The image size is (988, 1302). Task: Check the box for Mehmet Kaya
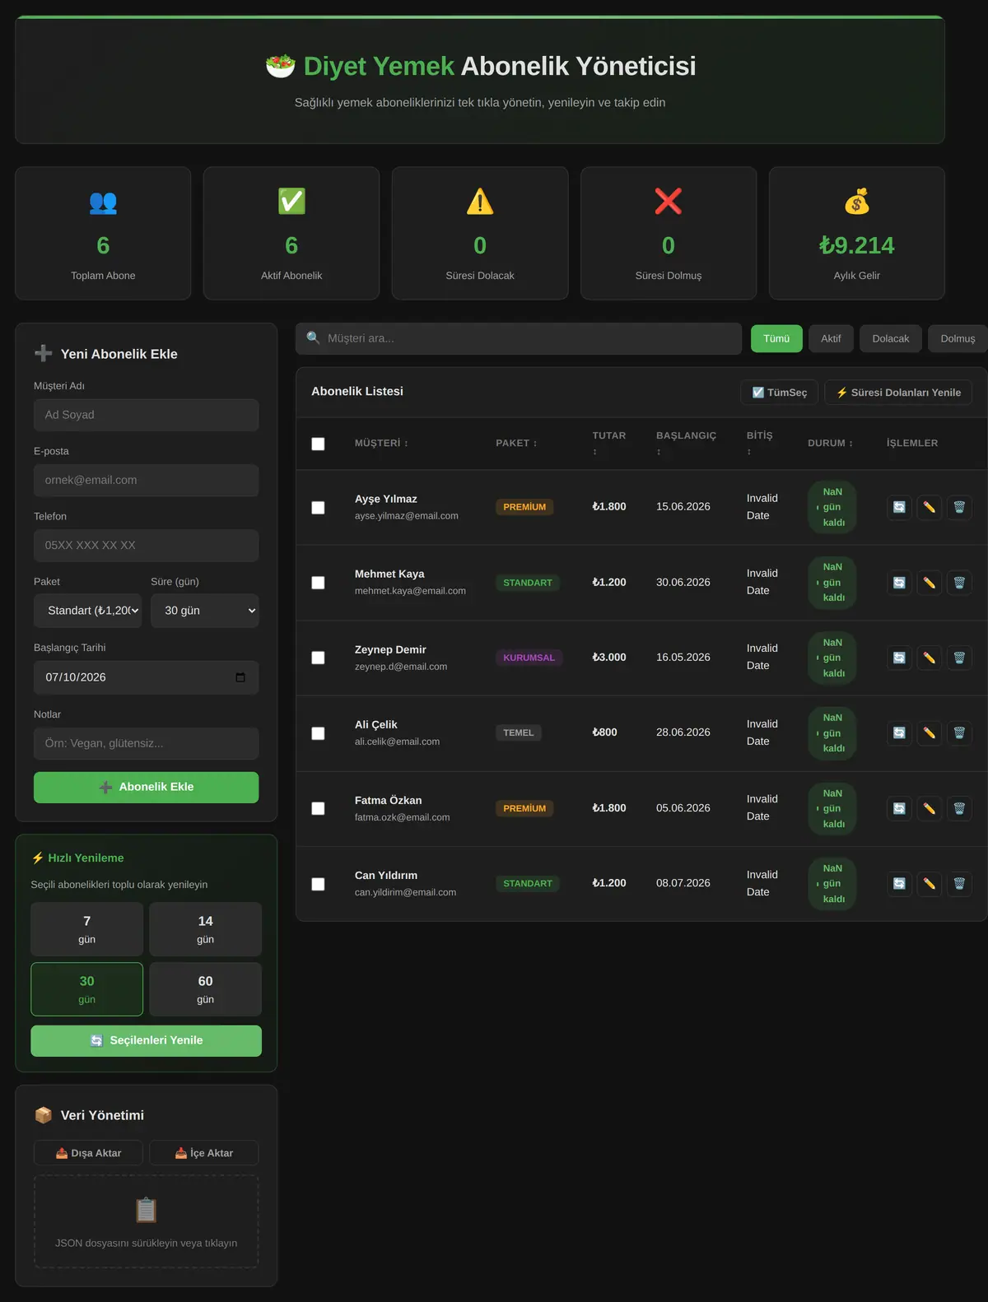pos(318,583)
